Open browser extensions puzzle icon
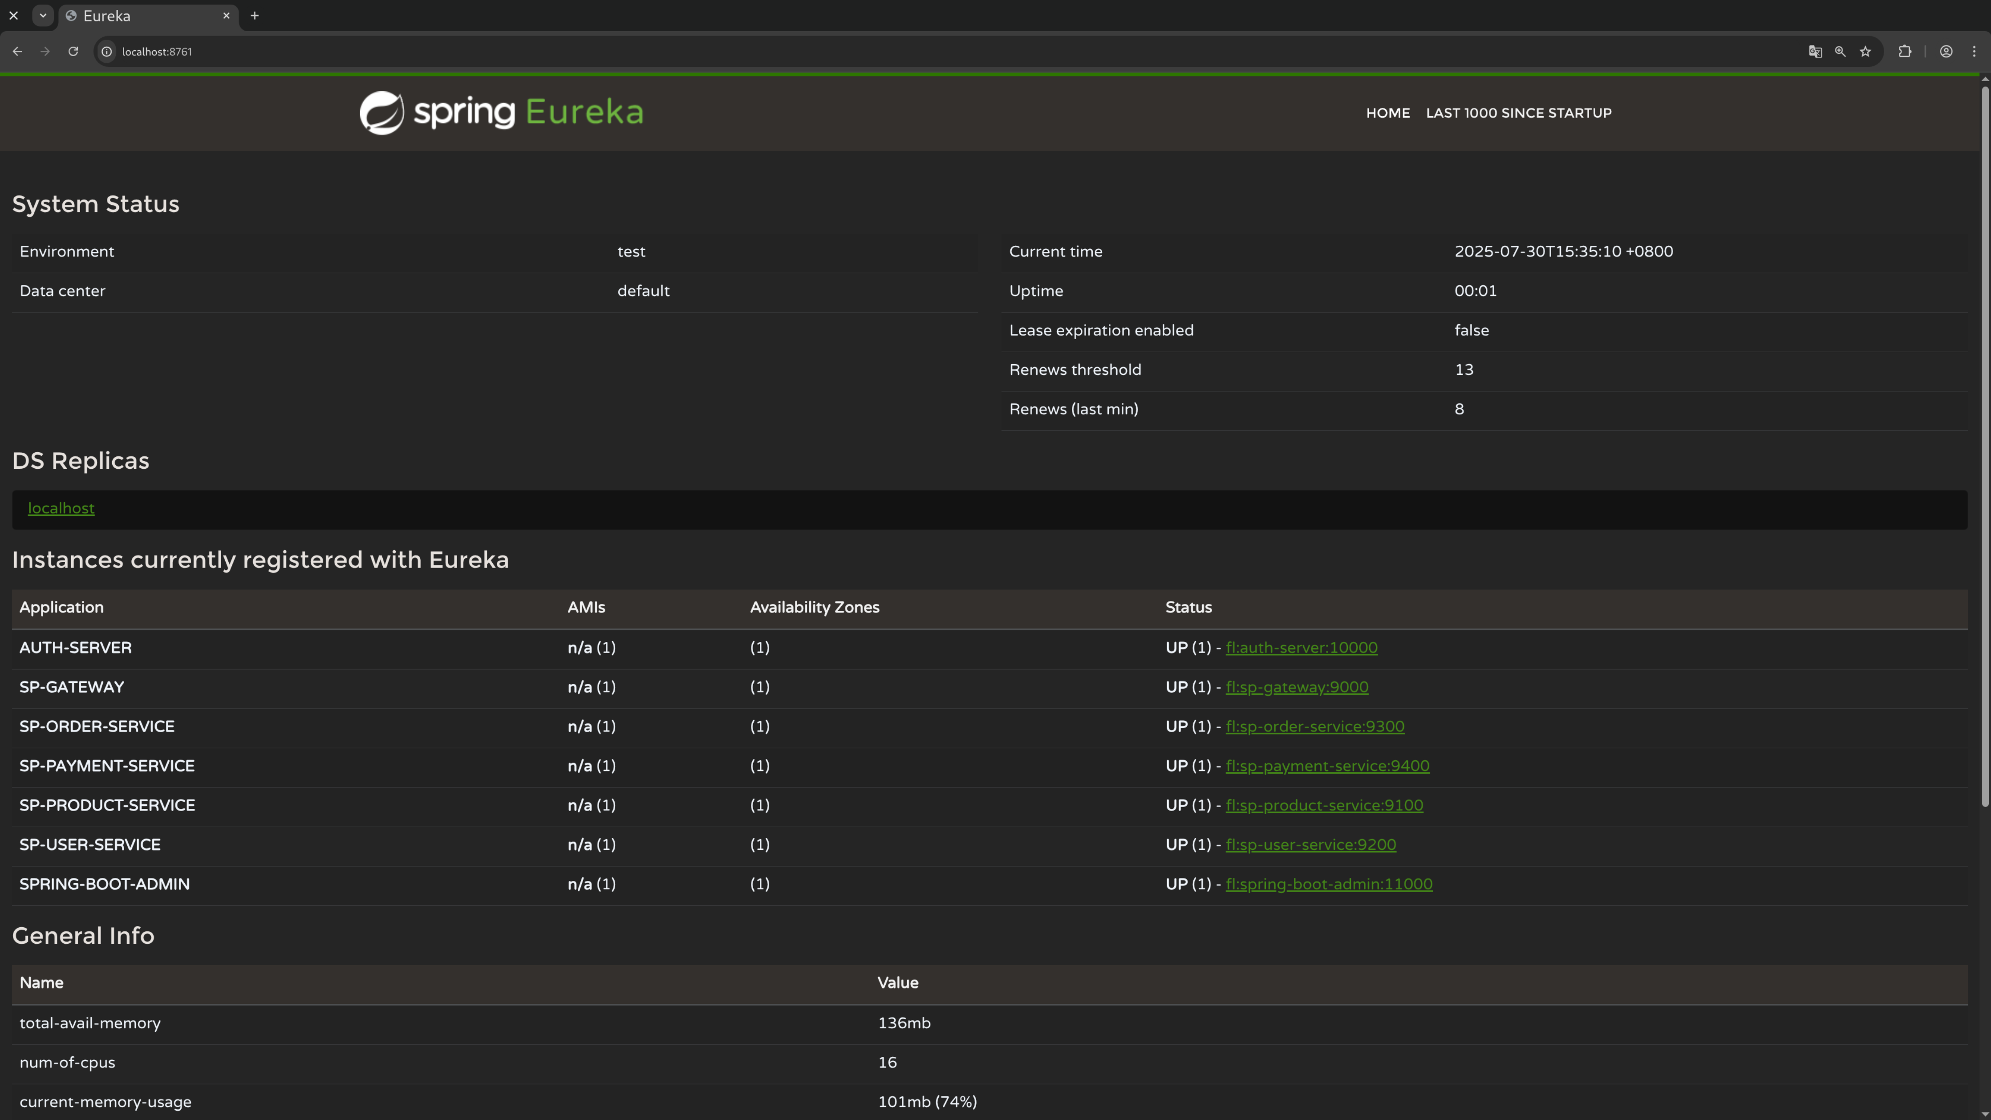The image size is (1991, 1120). (x=1905, y=52)
